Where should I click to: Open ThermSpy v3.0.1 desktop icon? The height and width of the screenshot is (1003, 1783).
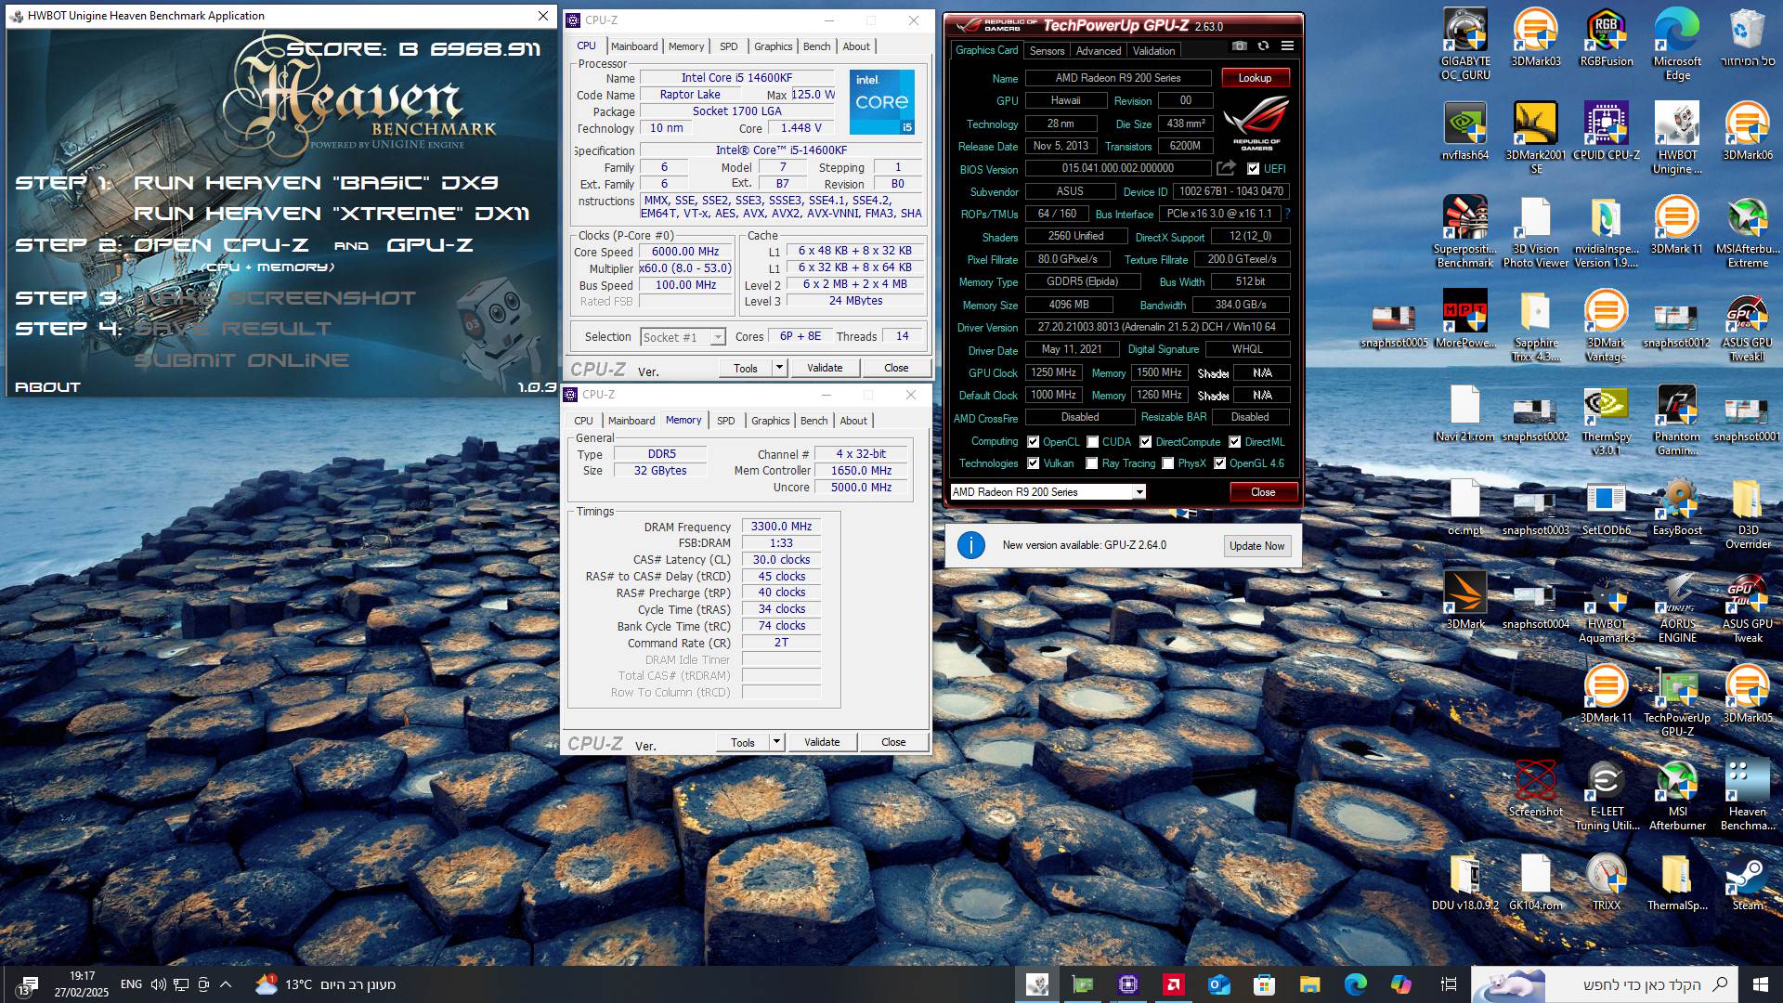tap(1607, 419)
